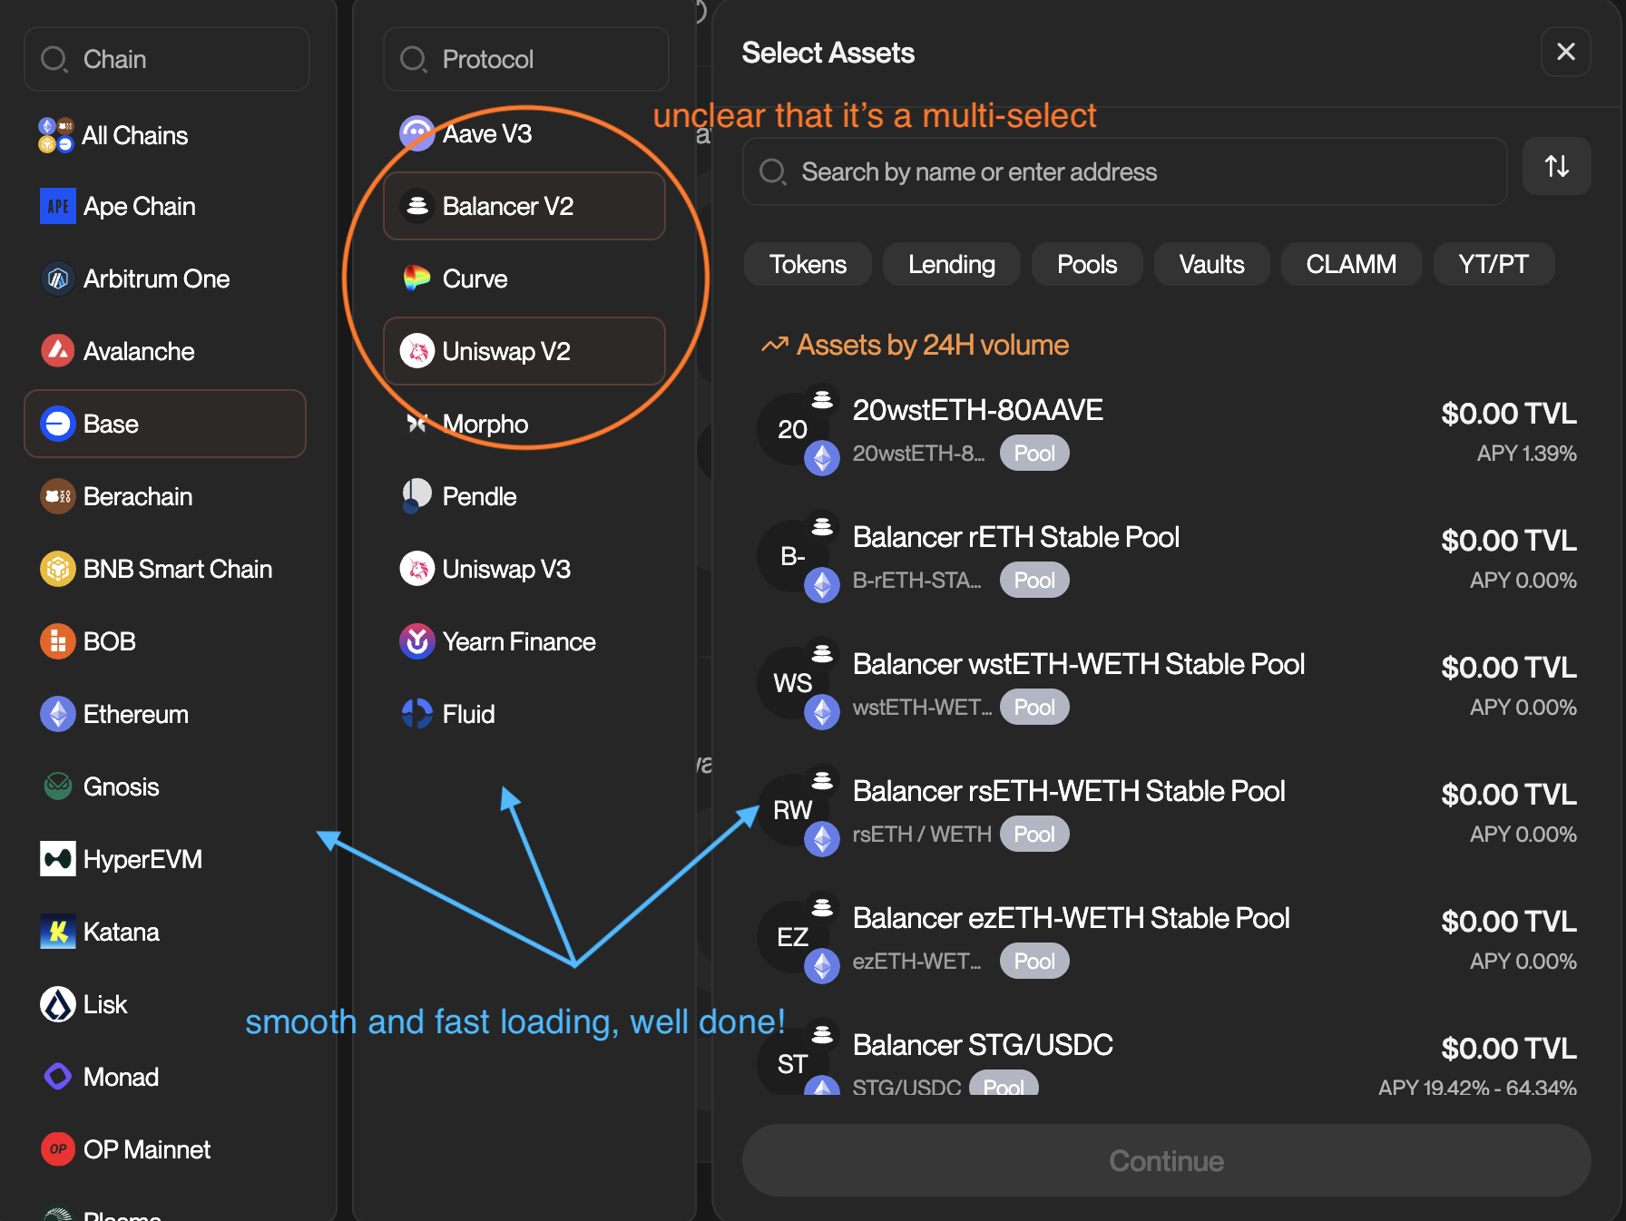Click the Yearn Finance logo icon
This screenshot has height=1221, width=1626.
click(x=416, y=641)
